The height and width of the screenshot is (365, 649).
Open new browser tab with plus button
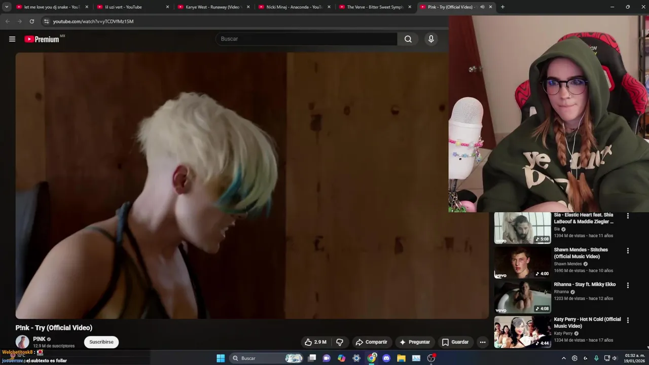(x=502, y=7)
